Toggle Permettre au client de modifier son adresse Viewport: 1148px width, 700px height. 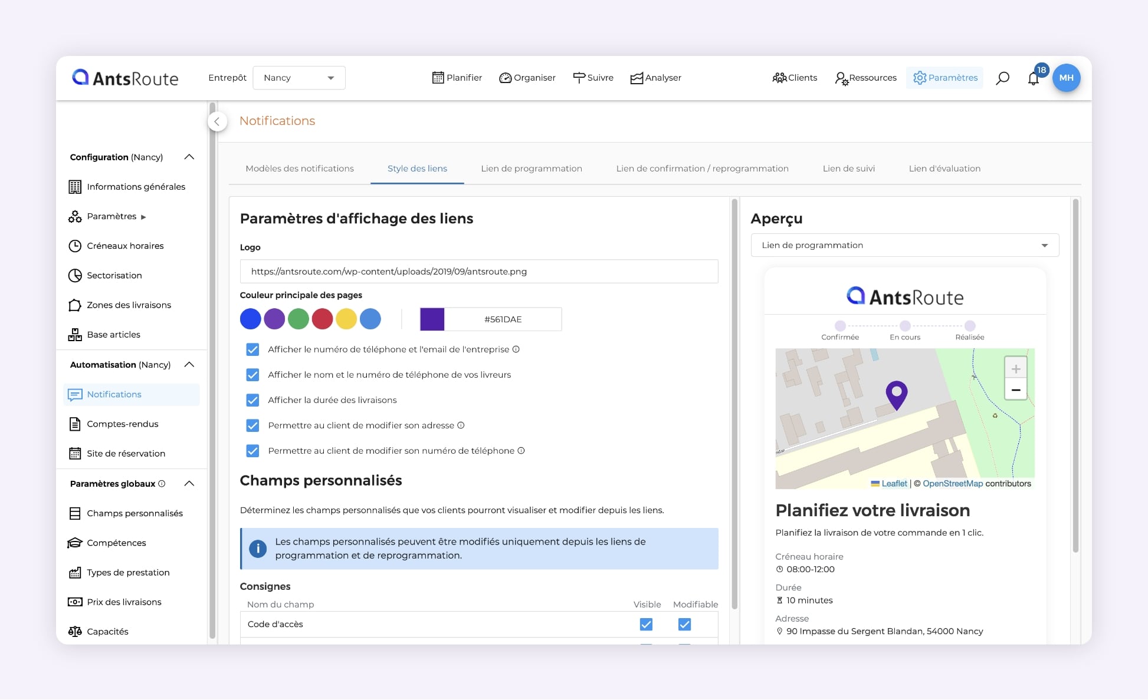[x=252, y=425]
